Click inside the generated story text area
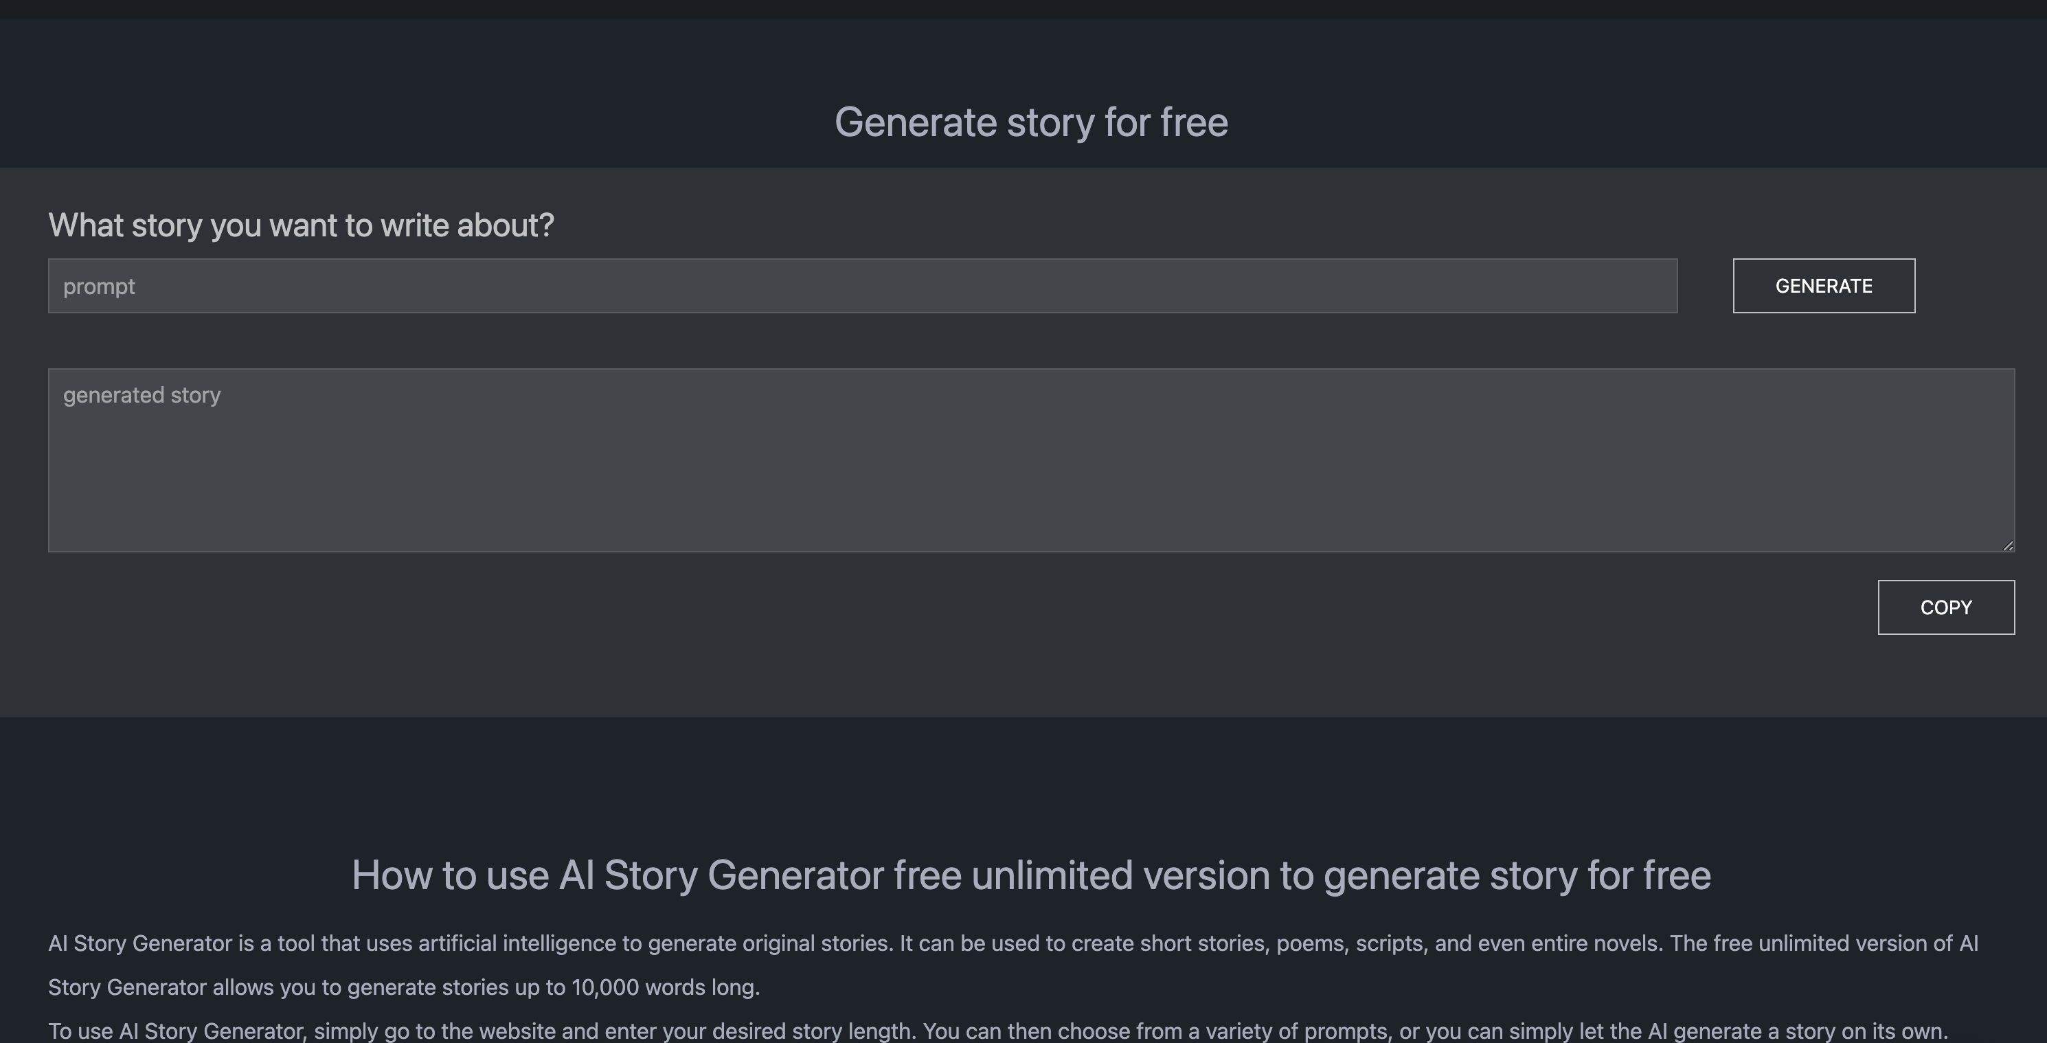 coord(1030,460)
